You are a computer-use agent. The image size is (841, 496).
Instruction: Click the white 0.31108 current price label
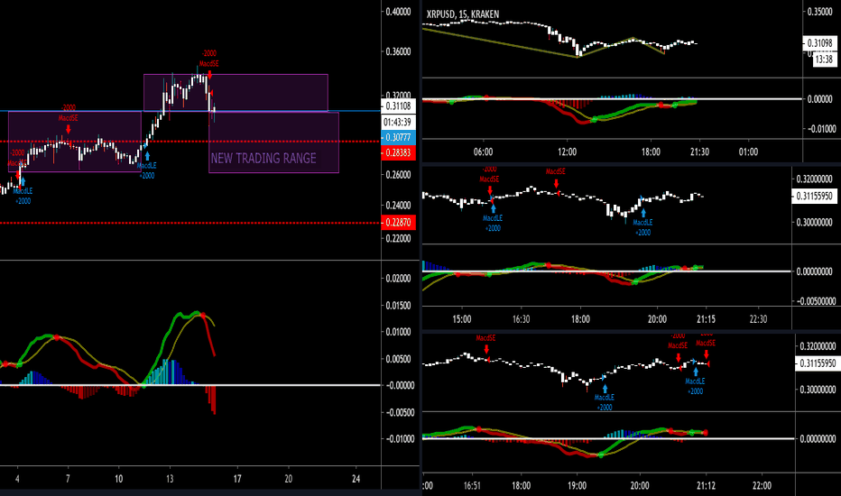pyautogui.click(x=398, y=106)
